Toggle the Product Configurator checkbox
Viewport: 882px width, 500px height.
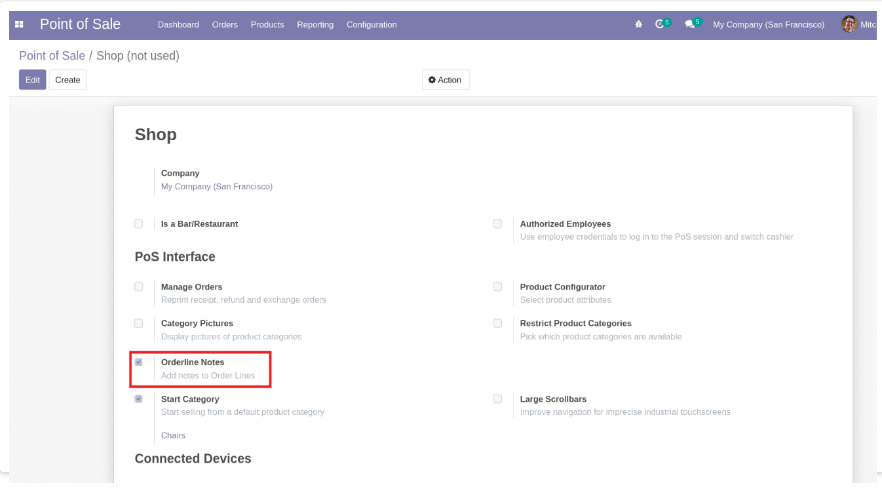pos(497,286)
